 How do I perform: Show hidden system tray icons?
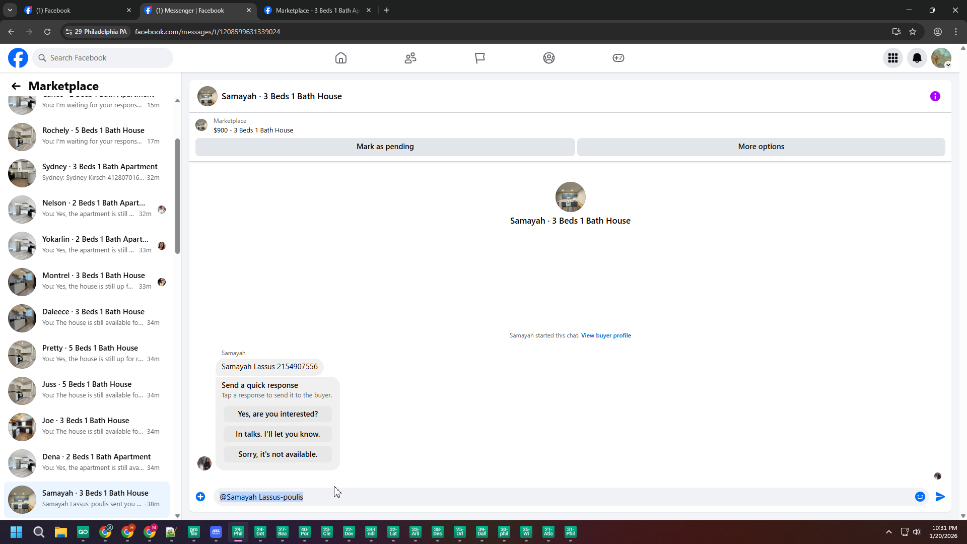889,532
